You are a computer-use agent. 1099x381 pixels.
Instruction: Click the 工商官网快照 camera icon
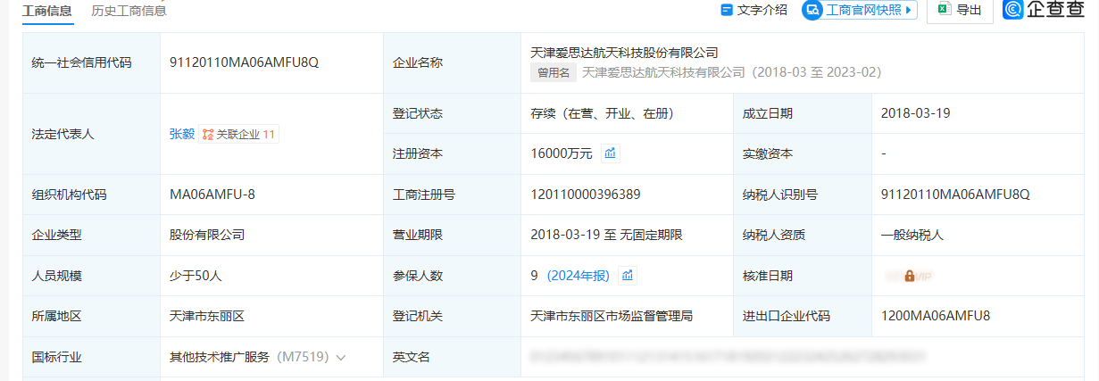pyautogui.click(x=812, y=10)
